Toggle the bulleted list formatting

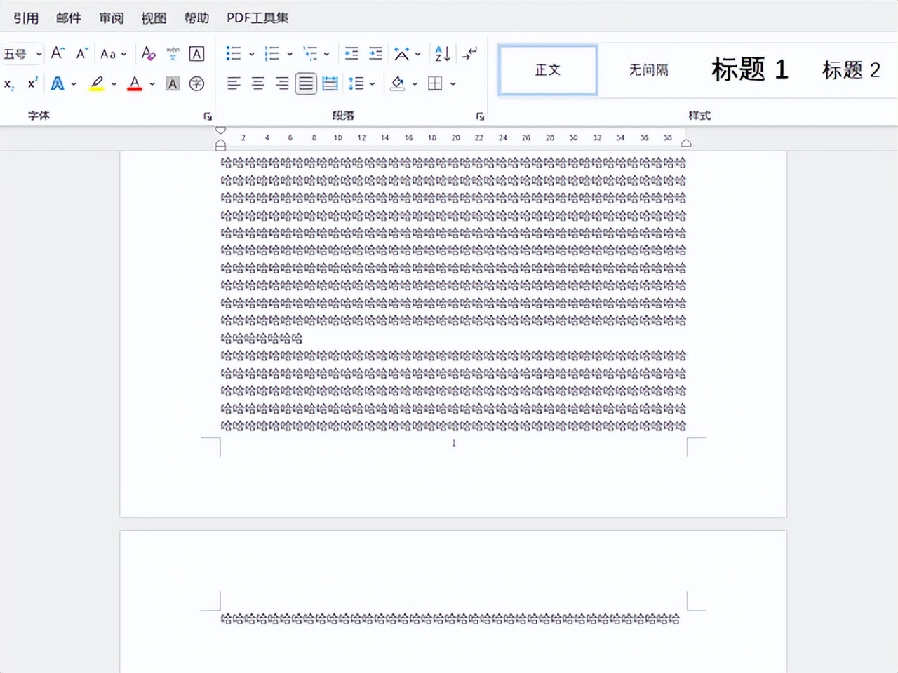(234, 53)
